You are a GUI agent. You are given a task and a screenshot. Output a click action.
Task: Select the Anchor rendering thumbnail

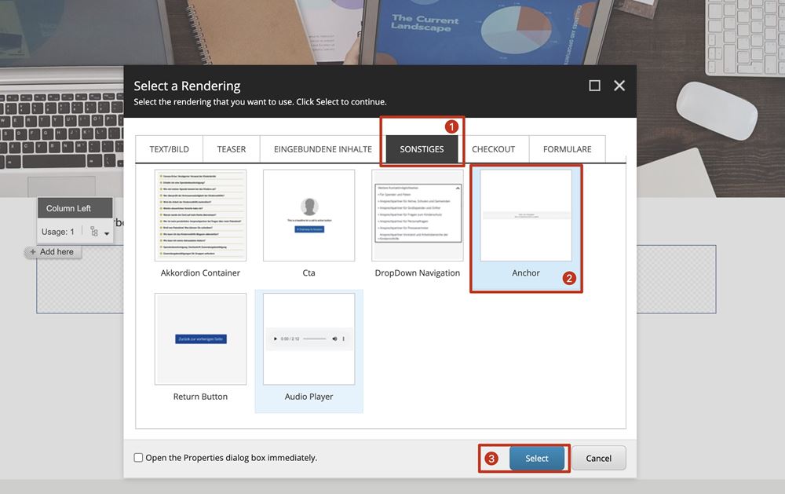525,216
